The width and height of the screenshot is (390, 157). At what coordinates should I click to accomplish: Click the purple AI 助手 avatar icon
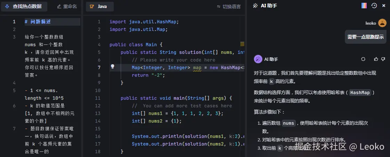point(258,59)
